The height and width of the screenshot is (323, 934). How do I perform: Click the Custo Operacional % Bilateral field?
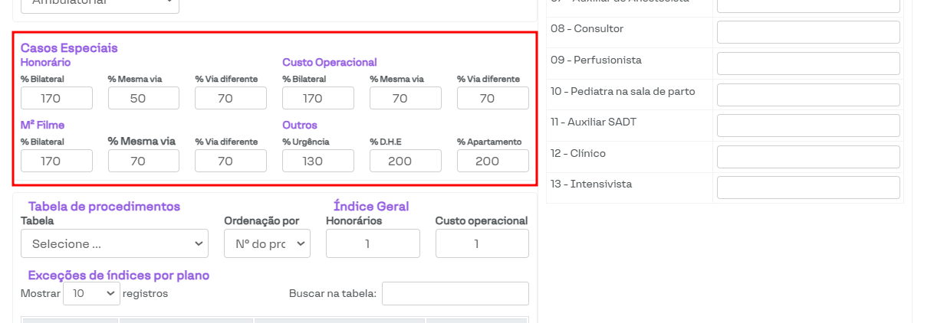coord(318,98)
